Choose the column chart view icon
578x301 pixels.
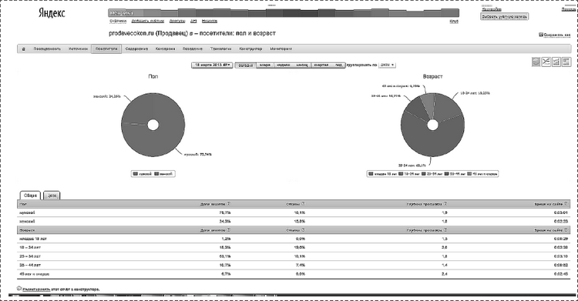click(x=556, y=62)
